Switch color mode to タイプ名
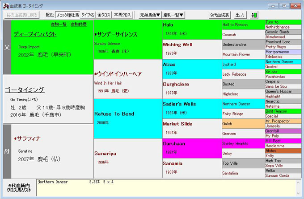This screenshot has height=199, width=304. pos(88,15)
